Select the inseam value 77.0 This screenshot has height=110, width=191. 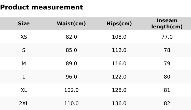coord(167,37)
